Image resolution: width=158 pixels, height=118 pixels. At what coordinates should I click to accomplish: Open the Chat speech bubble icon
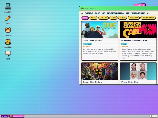pyautogui.click(x=8, y=54)
